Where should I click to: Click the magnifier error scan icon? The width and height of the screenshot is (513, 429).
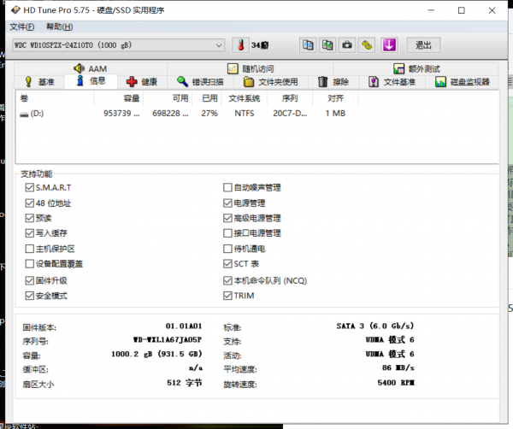tap(182, 81)
